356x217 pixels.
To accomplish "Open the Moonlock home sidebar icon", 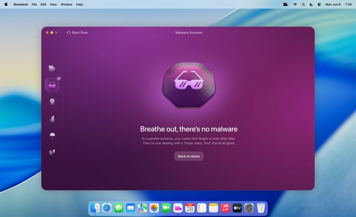I will [52, 68].
